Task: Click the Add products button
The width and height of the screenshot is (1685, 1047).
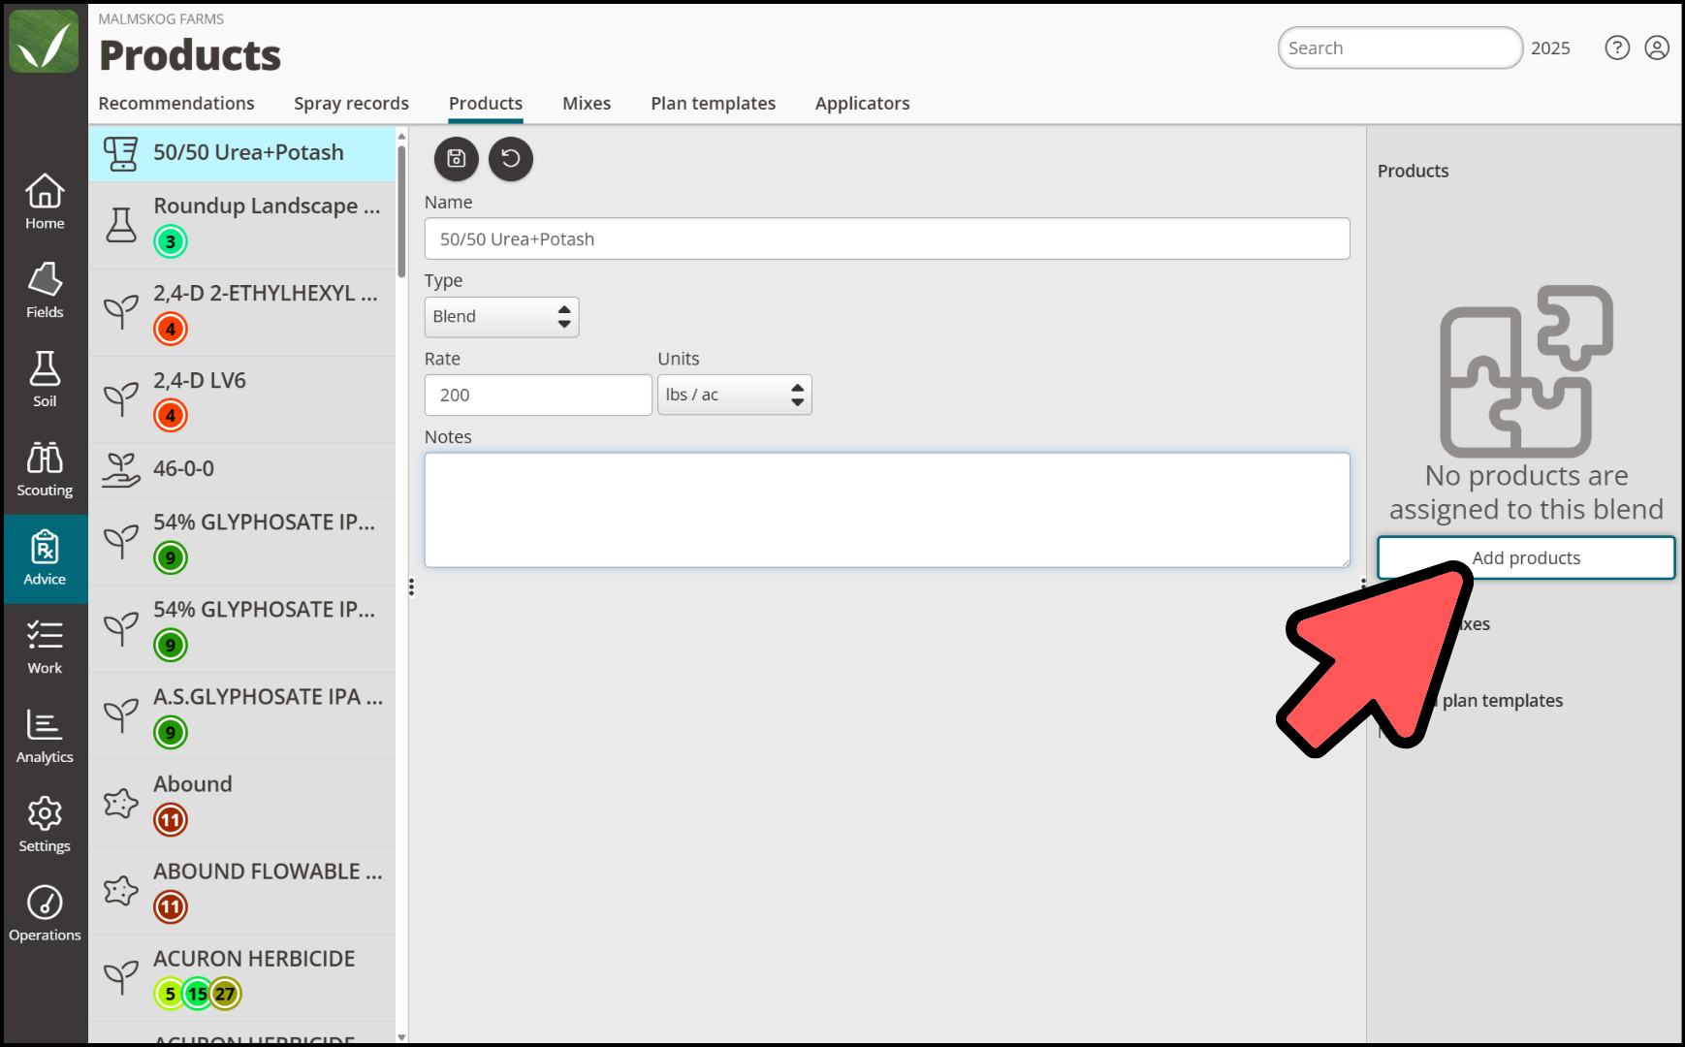Action: 1526,557
